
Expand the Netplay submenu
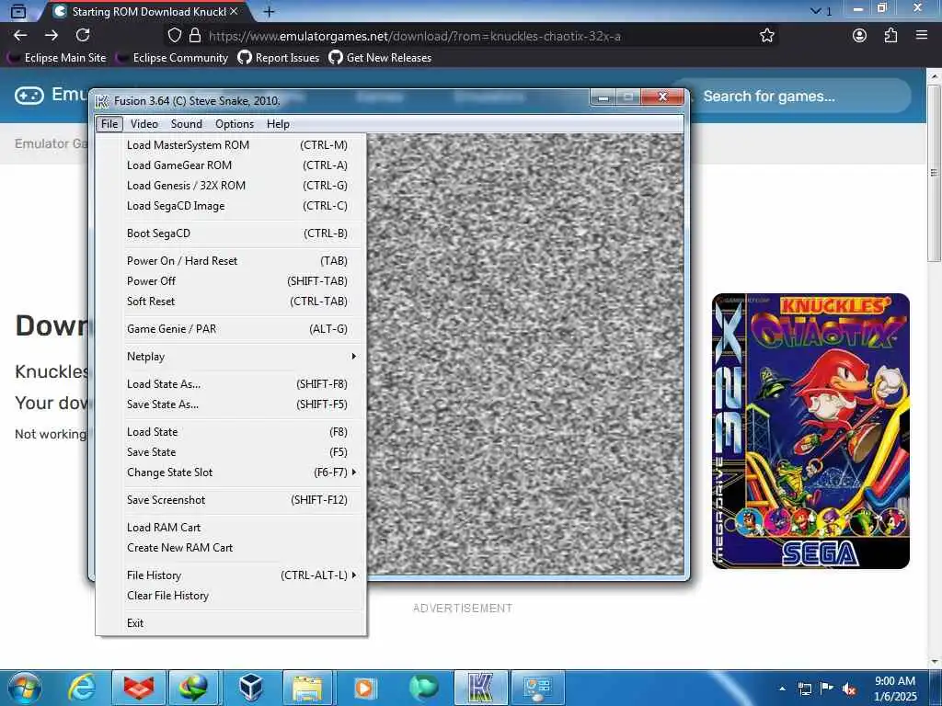pyautogui.click(x=231, y=357)
